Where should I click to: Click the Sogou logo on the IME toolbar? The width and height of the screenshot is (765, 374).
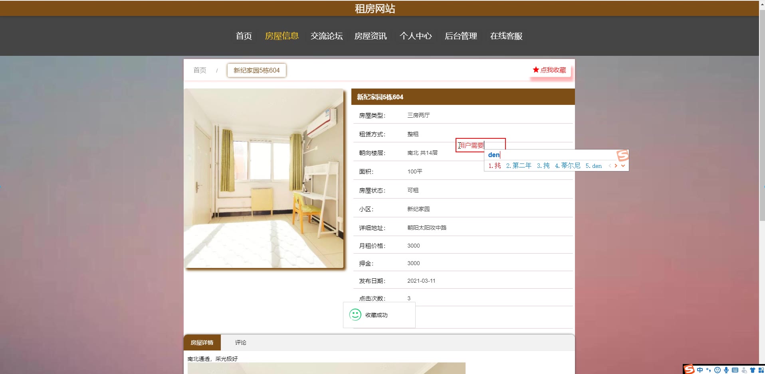coord(689,370)
